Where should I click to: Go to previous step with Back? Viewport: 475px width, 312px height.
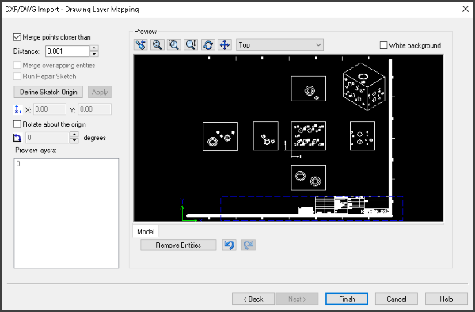(x=253, y=299)
